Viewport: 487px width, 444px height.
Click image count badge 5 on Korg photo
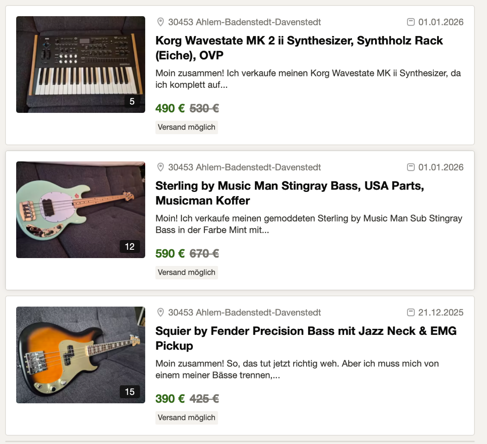click(132, 101)
